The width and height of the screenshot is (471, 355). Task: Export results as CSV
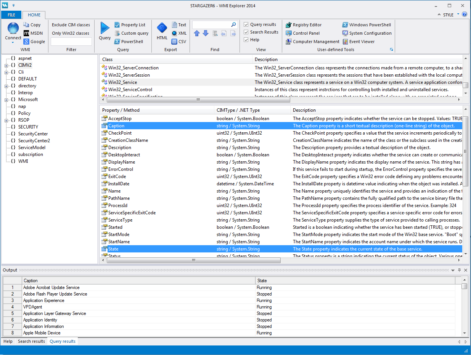(179, 42)
